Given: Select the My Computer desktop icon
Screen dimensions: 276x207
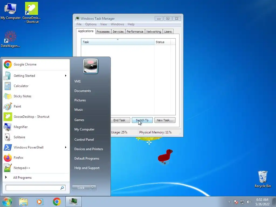Looking at the screenshot, I should pyautogui.click(x=11, y=11).
